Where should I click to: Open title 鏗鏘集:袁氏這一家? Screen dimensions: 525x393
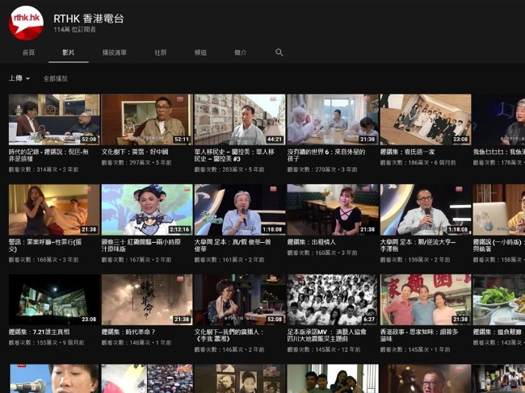[x=407, y=152]
